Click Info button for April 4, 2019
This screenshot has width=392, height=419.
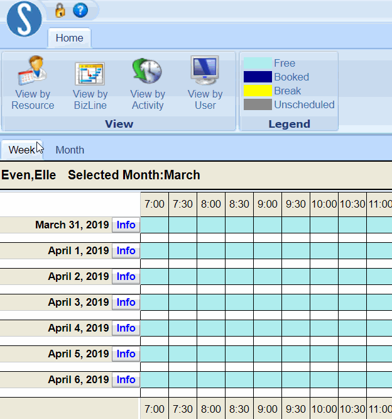126,328
